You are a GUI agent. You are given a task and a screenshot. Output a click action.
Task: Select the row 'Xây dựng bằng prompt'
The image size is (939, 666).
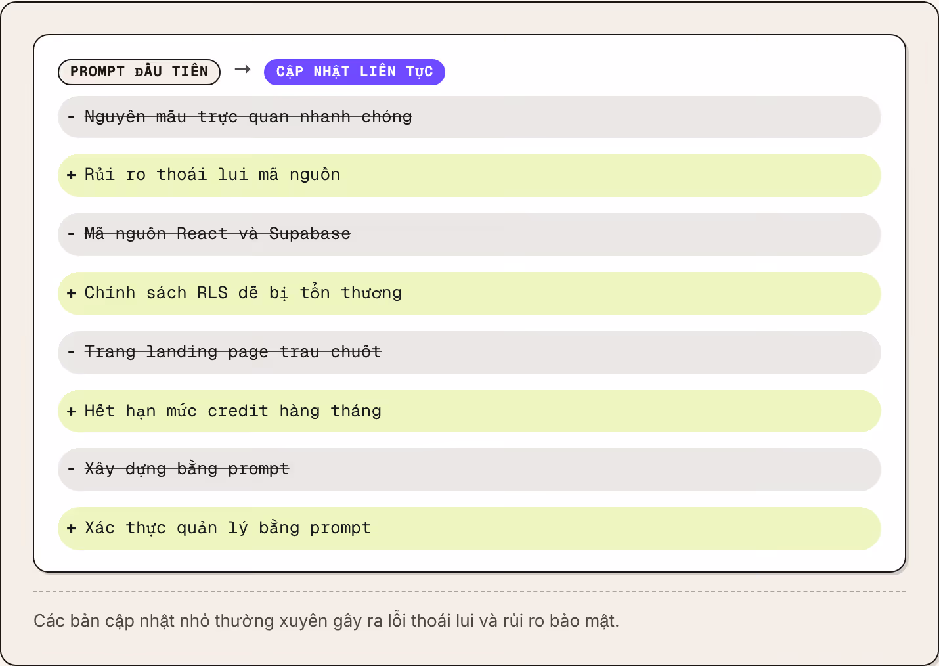pyautogui.click(x=469, y=470)
